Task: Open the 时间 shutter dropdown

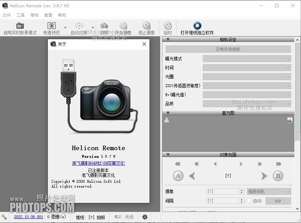Action: tap(247, 68)
